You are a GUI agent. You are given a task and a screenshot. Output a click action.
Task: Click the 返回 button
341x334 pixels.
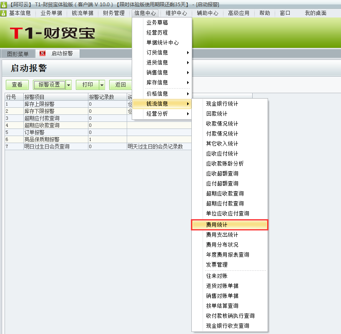click(121, 84)
